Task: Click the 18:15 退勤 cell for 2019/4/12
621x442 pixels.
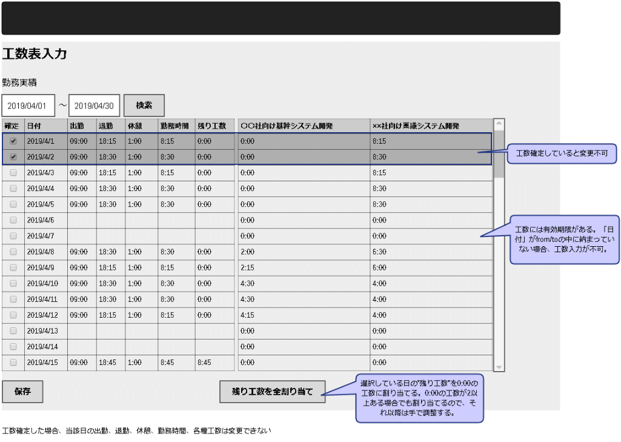Action: click(111, 315)
